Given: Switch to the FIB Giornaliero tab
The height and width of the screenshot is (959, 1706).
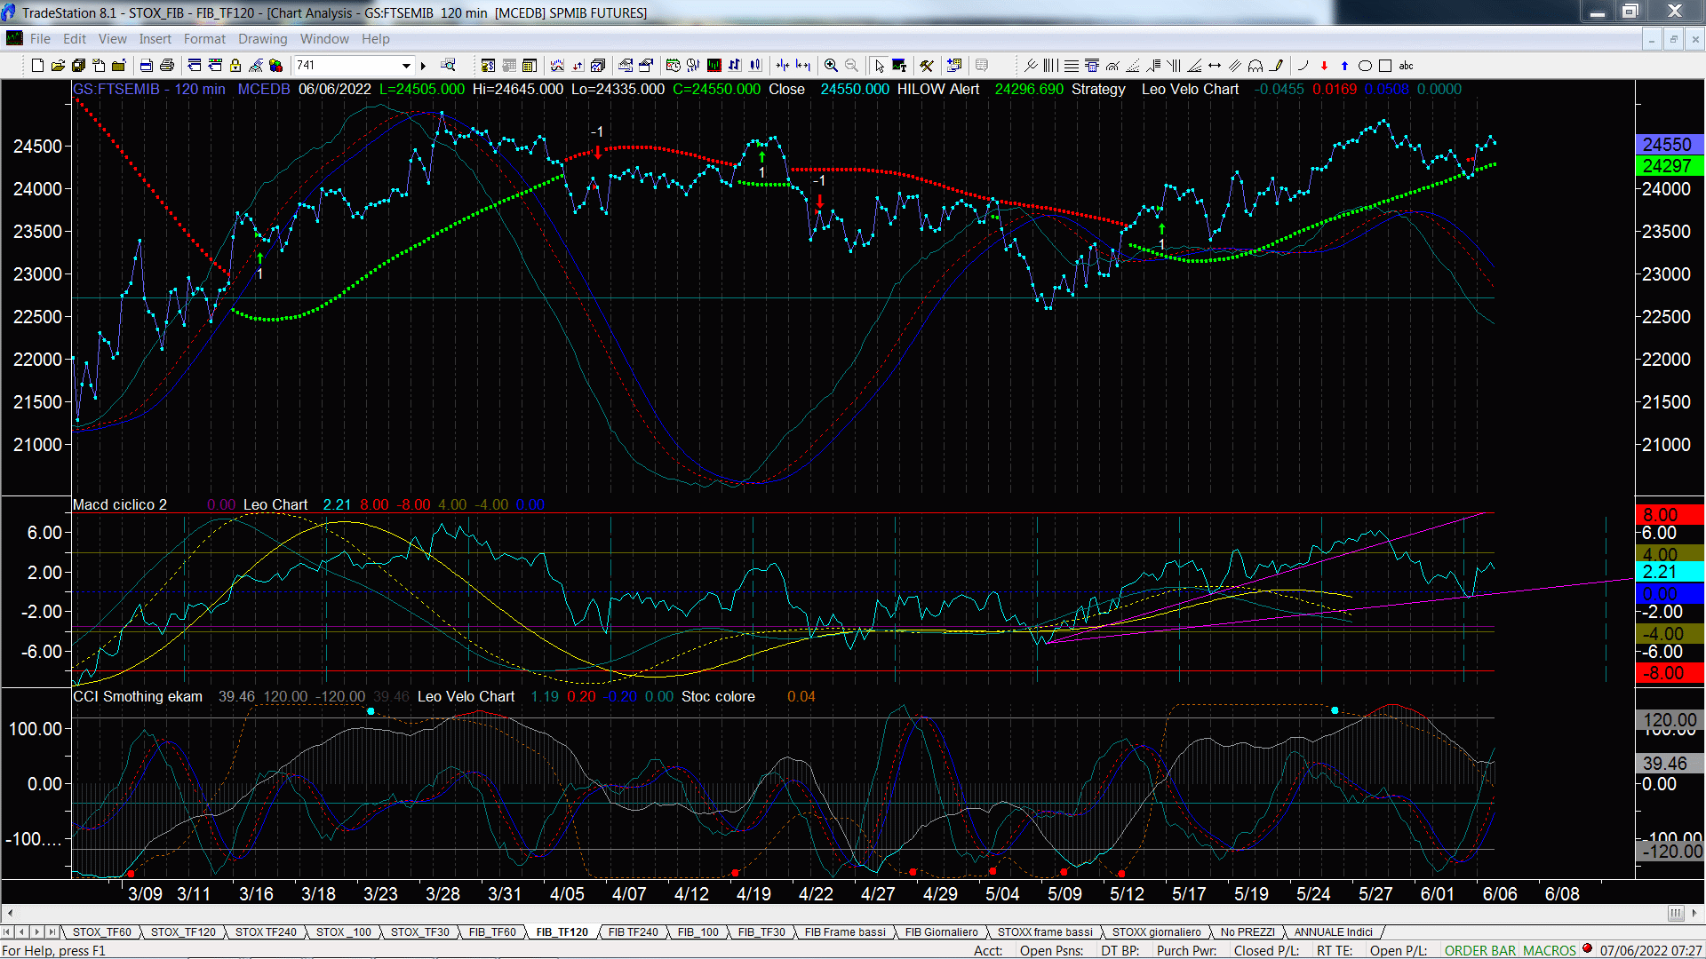Looking at the screenshot, I should point(941,932).
